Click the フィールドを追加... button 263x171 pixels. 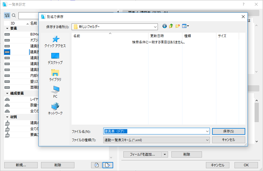pos(142,154)
